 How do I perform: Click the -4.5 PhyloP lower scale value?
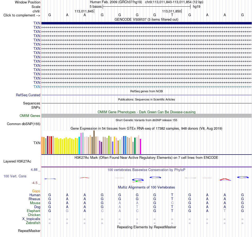click(34, 183)
